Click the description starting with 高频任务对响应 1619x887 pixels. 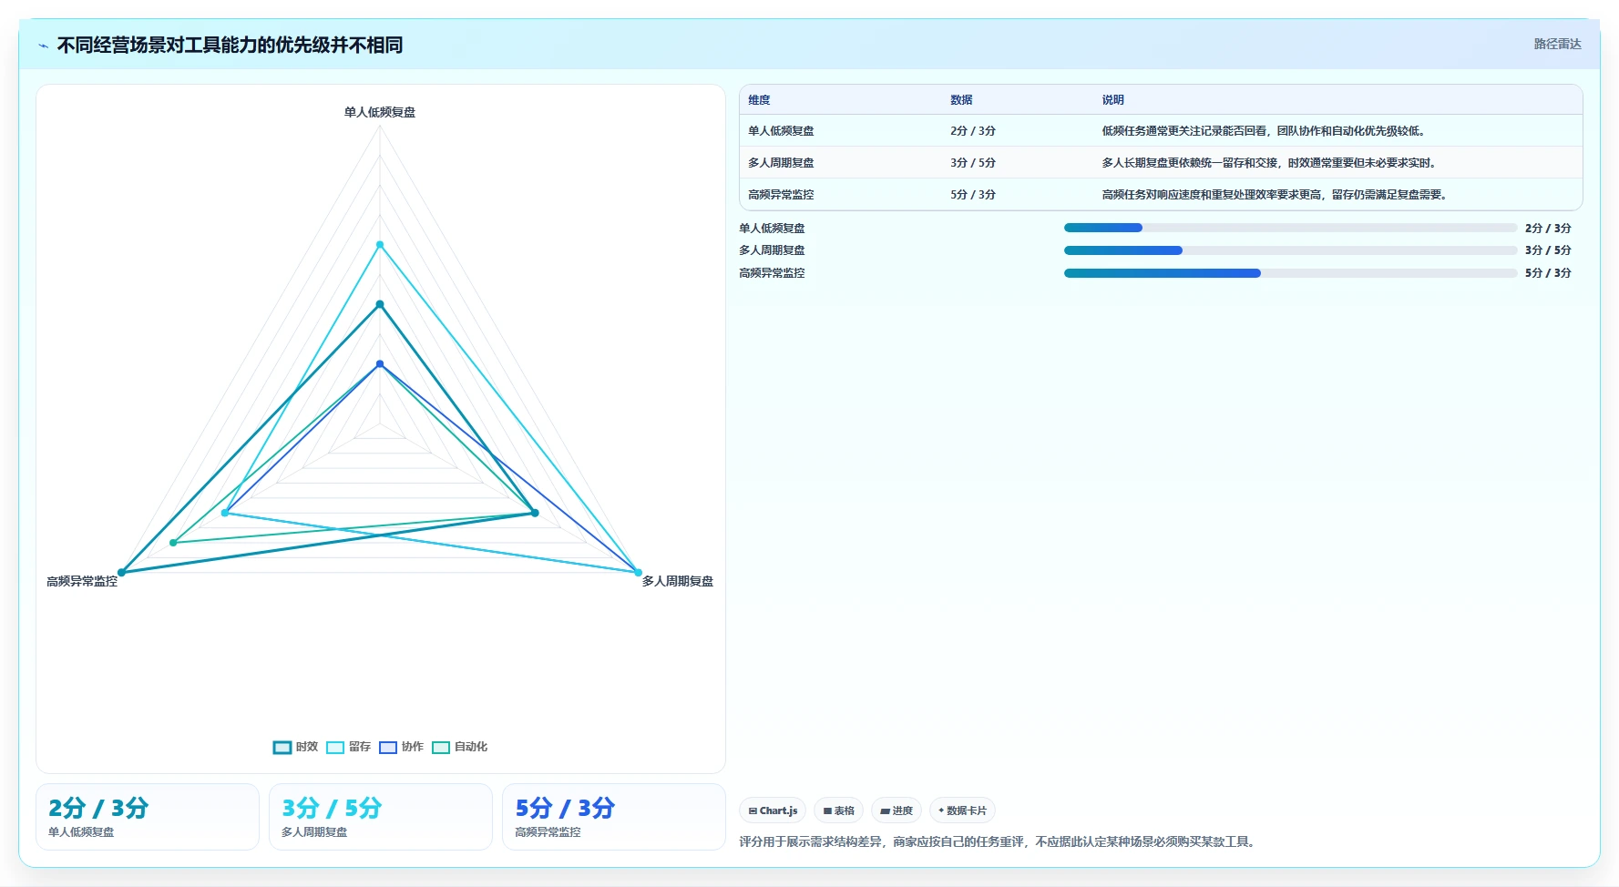click(1275, 195)
